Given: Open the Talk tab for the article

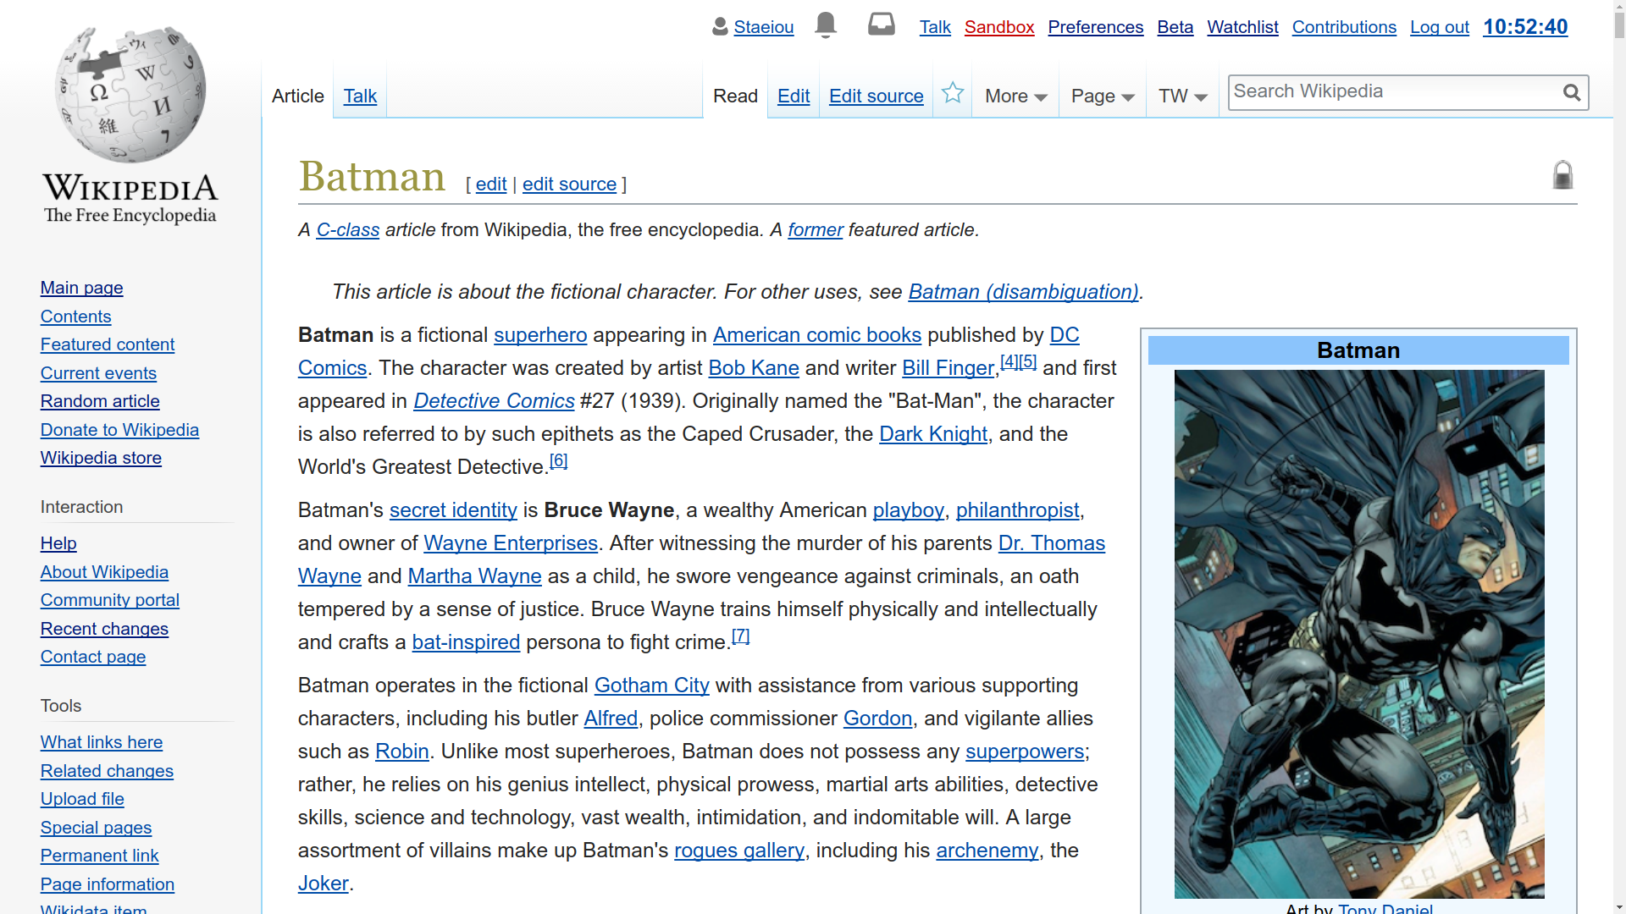Looking at the screenshot, I should 360,96.
